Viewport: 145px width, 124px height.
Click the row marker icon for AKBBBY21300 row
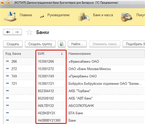click(x=7, y=120)
